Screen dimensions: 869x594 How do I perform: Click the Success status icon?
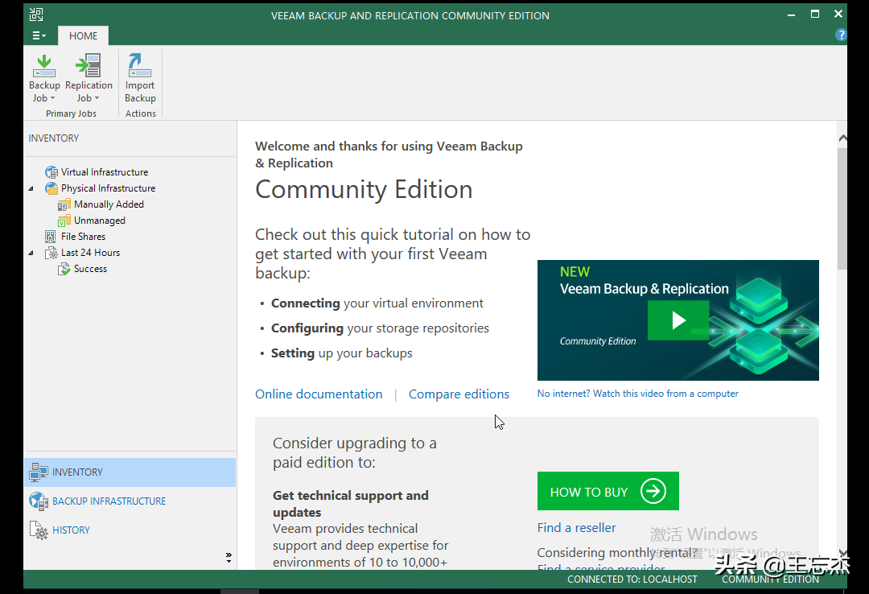[64, 269]
